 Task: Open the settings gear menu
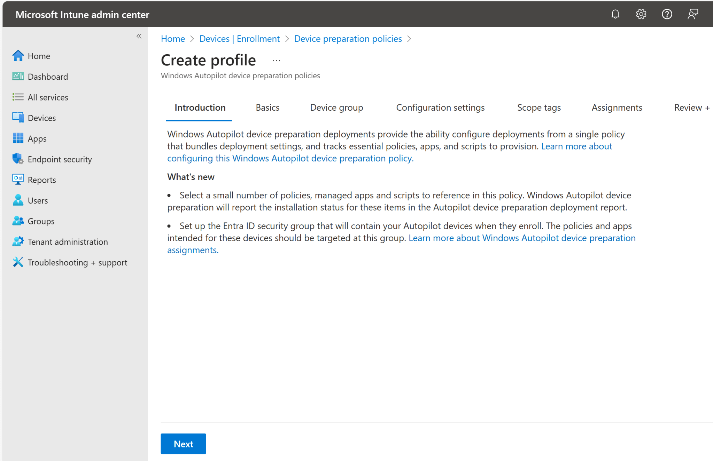(x=641, y=14)
